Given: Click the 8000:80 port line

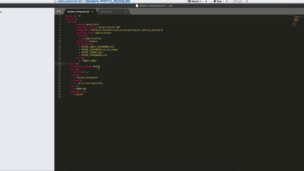Looking at the screenshot, I should [80, 89].
